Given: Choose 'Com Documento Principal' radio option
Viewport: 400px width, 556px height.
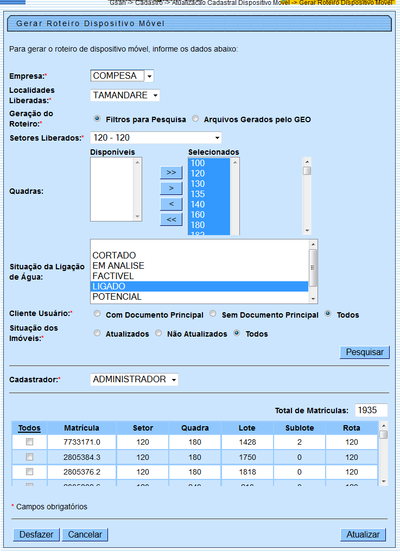Looking at the screenshot, I should click(97, 314).
